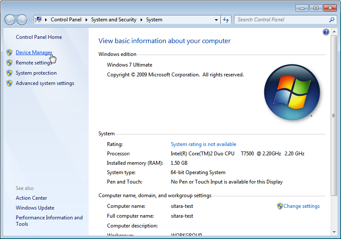
Task: Expand the arrow after Control Panel breadcrumb
Action: coord(86,20)
